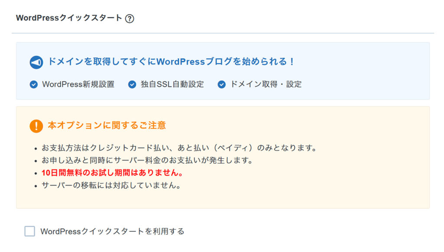The image size is (444, 252).
Task: Click the 独自SSL自動設定 feature text
Action: coord(172,84)
